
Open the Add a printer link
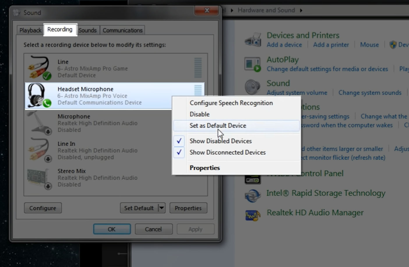click(x=331, y=45)
